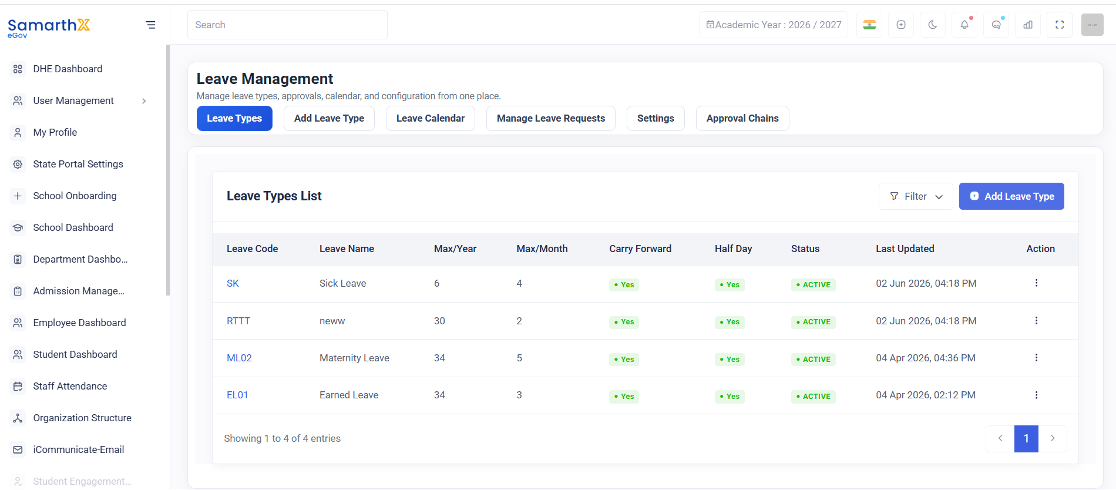The image size is (1116, 490).
Task: Focus the Search input field
Action: [x=287, y=25]
